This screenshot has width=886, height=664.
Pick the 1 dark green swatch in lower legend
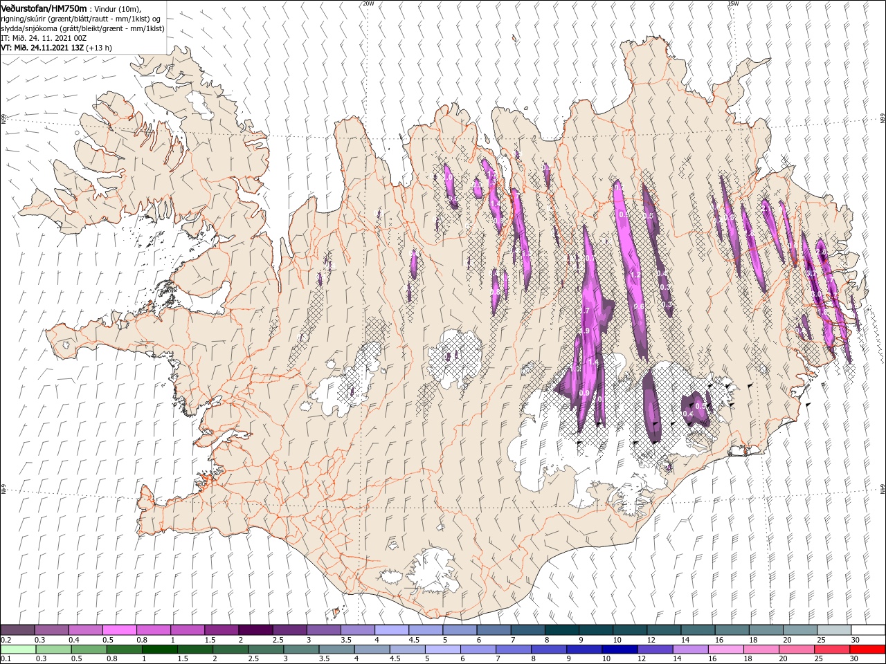tap(159, 649)
